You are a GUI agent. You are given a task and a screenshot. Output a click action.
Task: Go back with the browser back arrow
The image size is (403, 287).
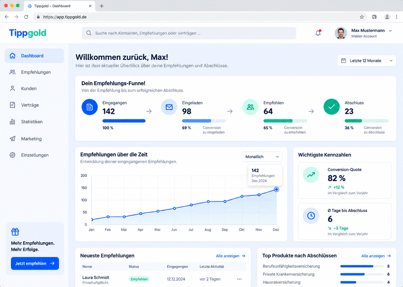pos(7,17)
